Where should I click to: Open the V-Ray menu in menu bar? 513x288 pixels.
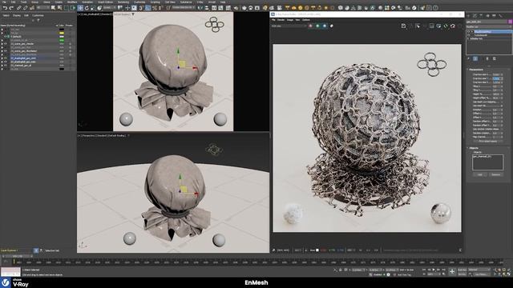[200, 2]
